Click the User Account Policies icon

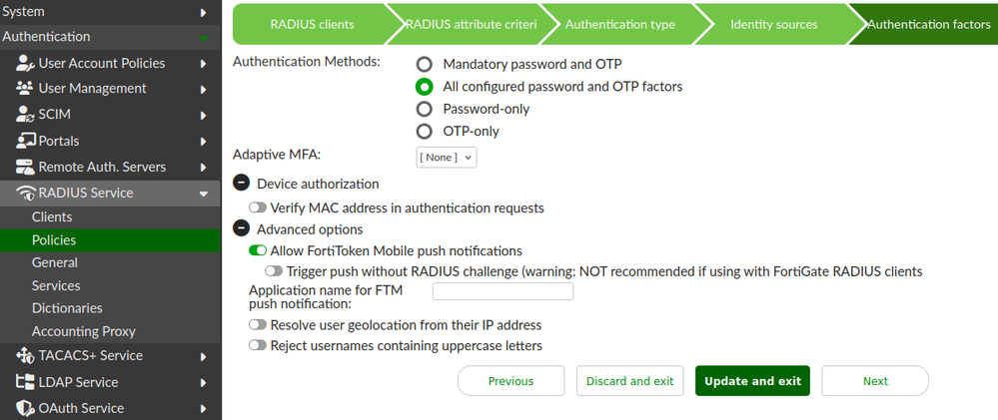25,63
